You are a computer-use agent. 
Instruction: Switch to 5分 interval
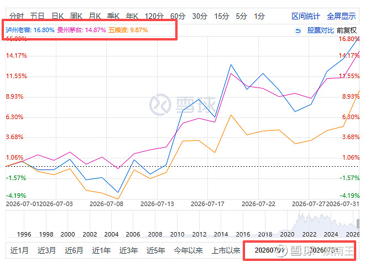pos(241,16)
